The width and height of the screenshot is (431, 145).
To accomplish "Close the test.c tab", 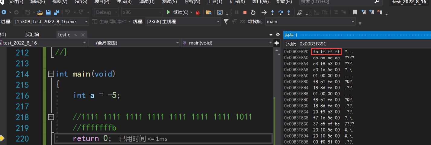I will click(83, 35).
